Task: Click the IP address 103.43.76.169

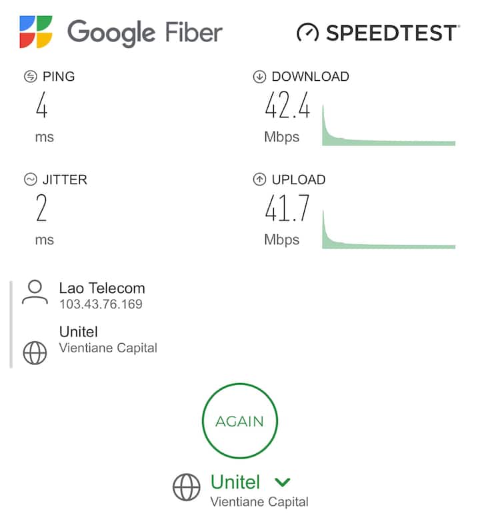Action: tap(101, 304)
